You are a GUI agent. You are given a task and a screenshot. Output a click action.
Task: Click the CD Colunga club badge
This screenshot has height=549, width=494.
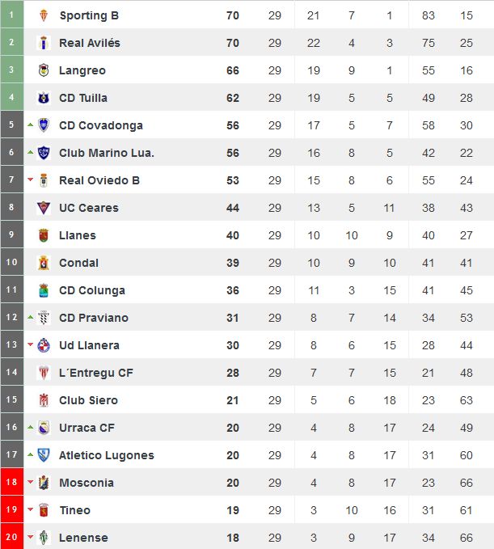coord(44,290)
